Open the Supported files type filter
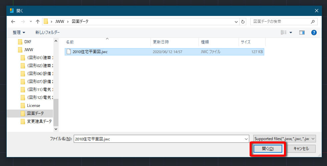327x166 pixels. pyautogui.click(x=285, y=139)
